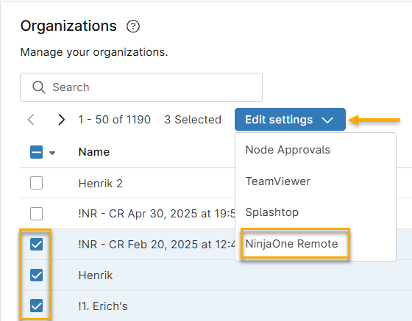Uncheck the !1. Erich's row checkbox
The image size is (412, 321).
tap(37, 306)
